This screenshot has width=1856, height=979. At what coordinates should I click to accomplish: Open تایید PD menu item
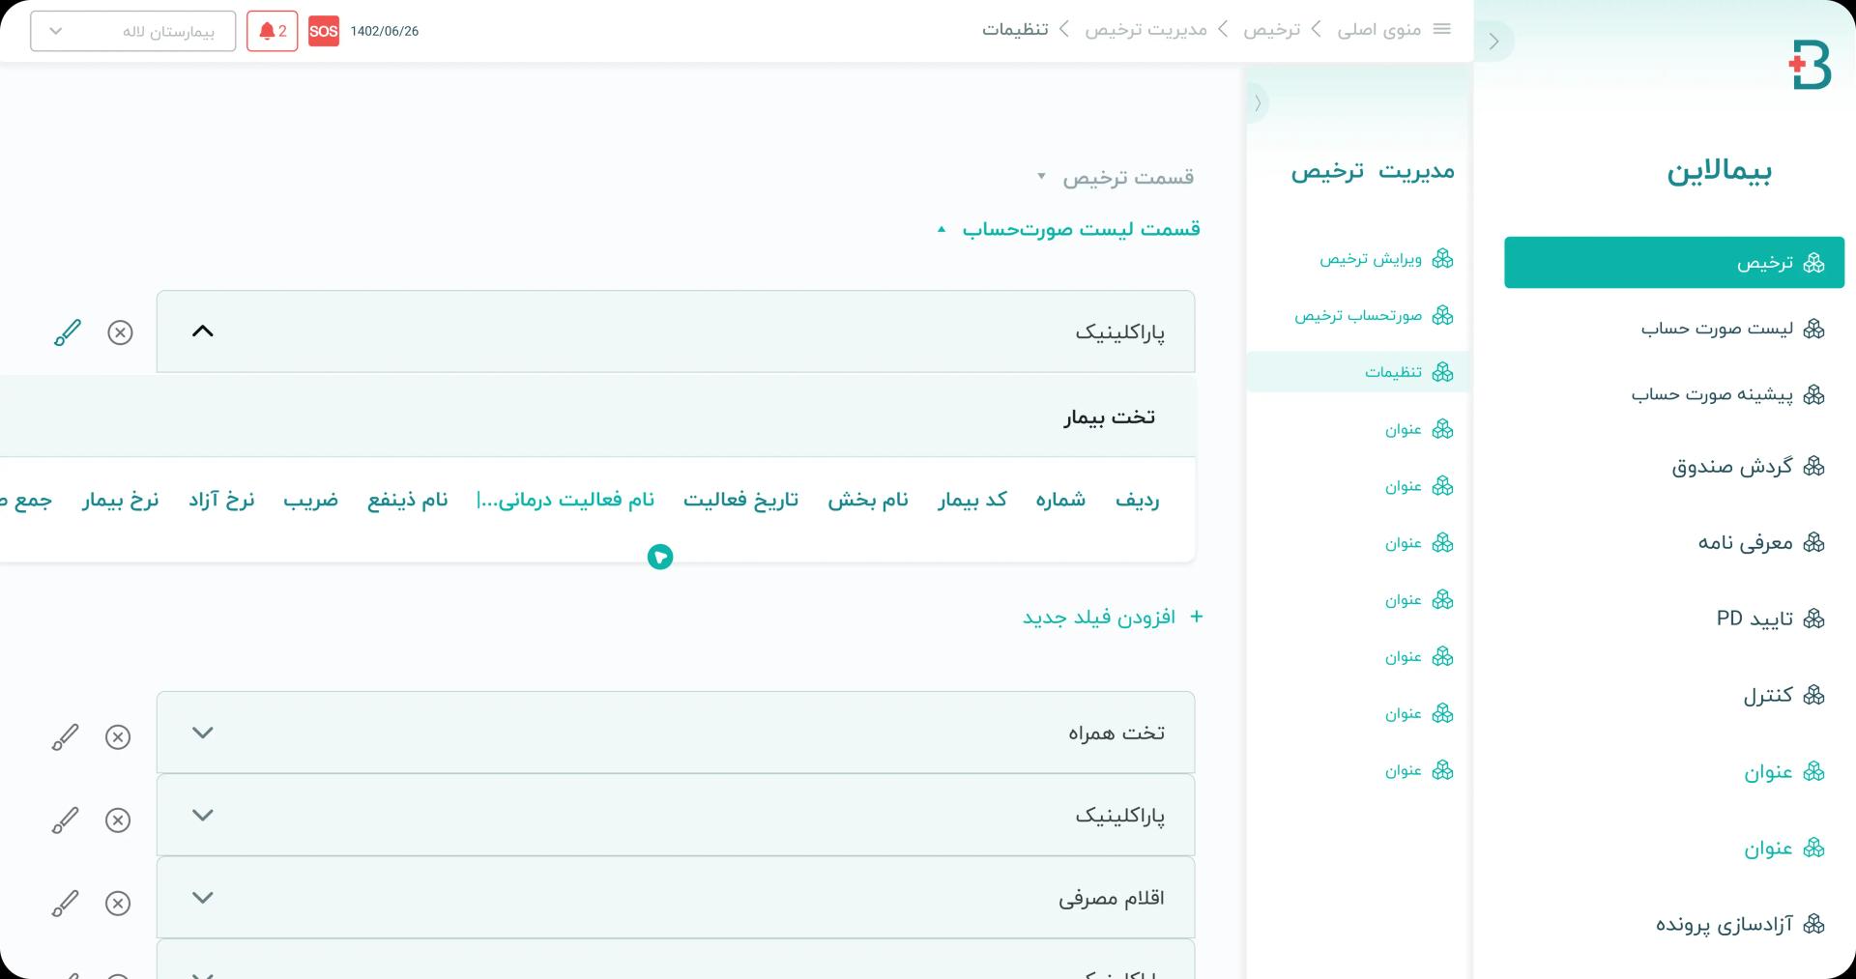coord(1770,618)
